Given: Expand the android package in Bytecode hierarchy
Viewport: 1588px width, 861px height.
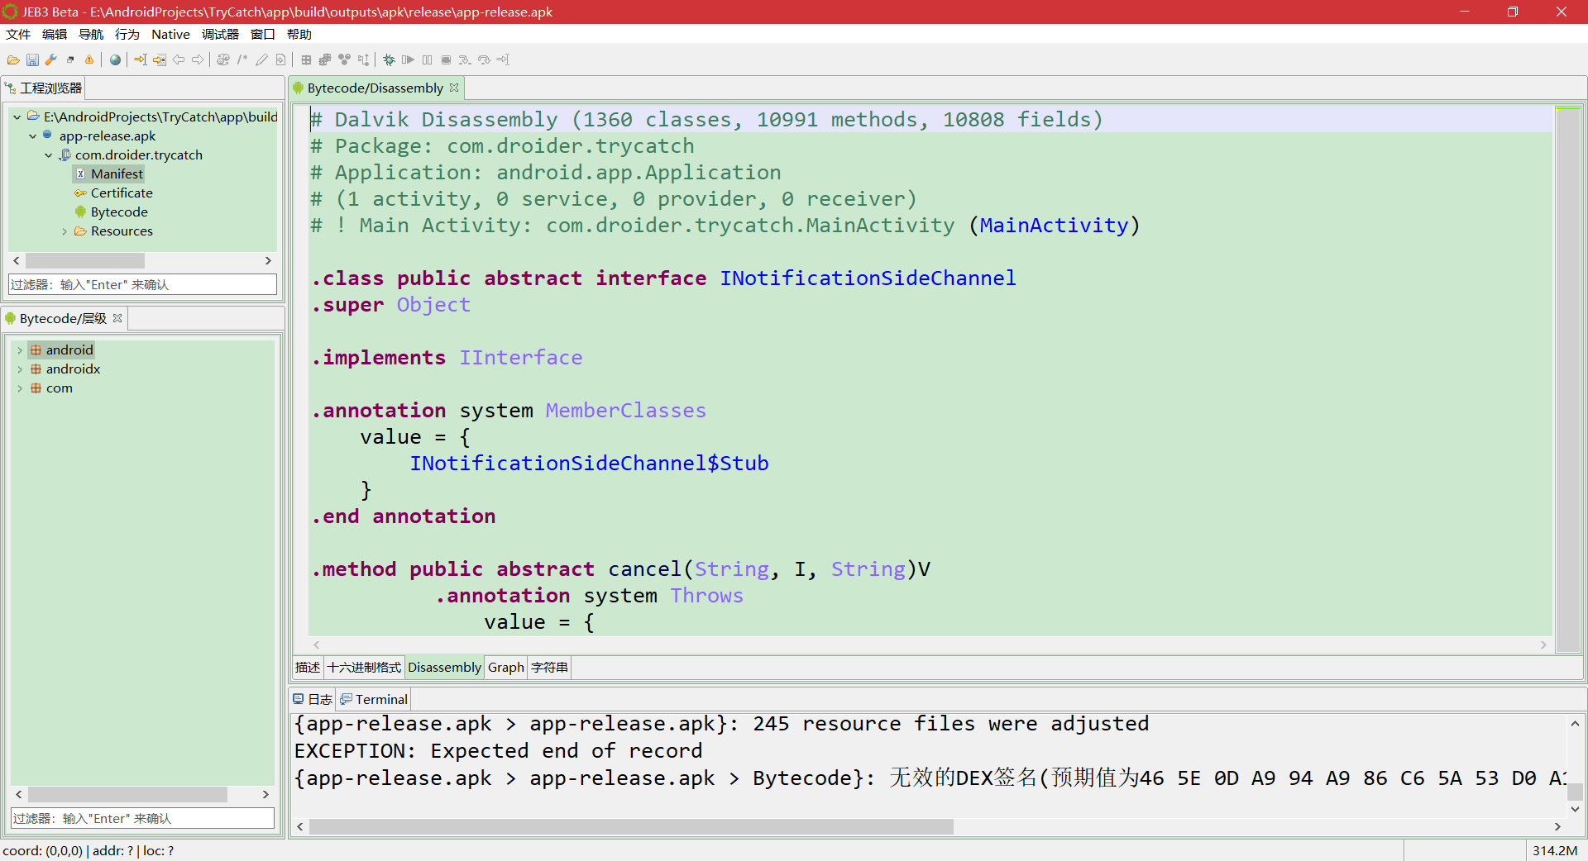Looking at the screenshot, I should click(x=20, y=350).
